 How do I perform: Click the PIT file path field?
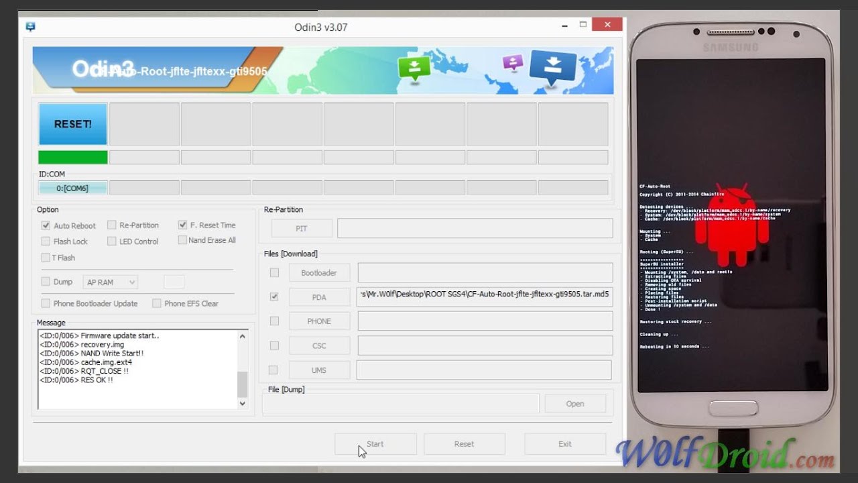pyautogui.click(x=475, y=228)
